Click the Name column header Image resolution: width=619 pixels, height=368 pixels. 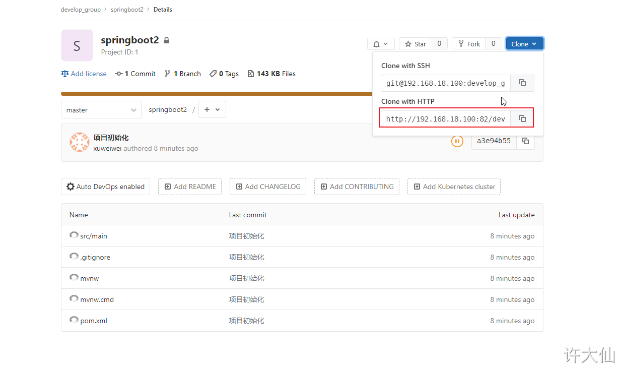(x=79, y=215)
